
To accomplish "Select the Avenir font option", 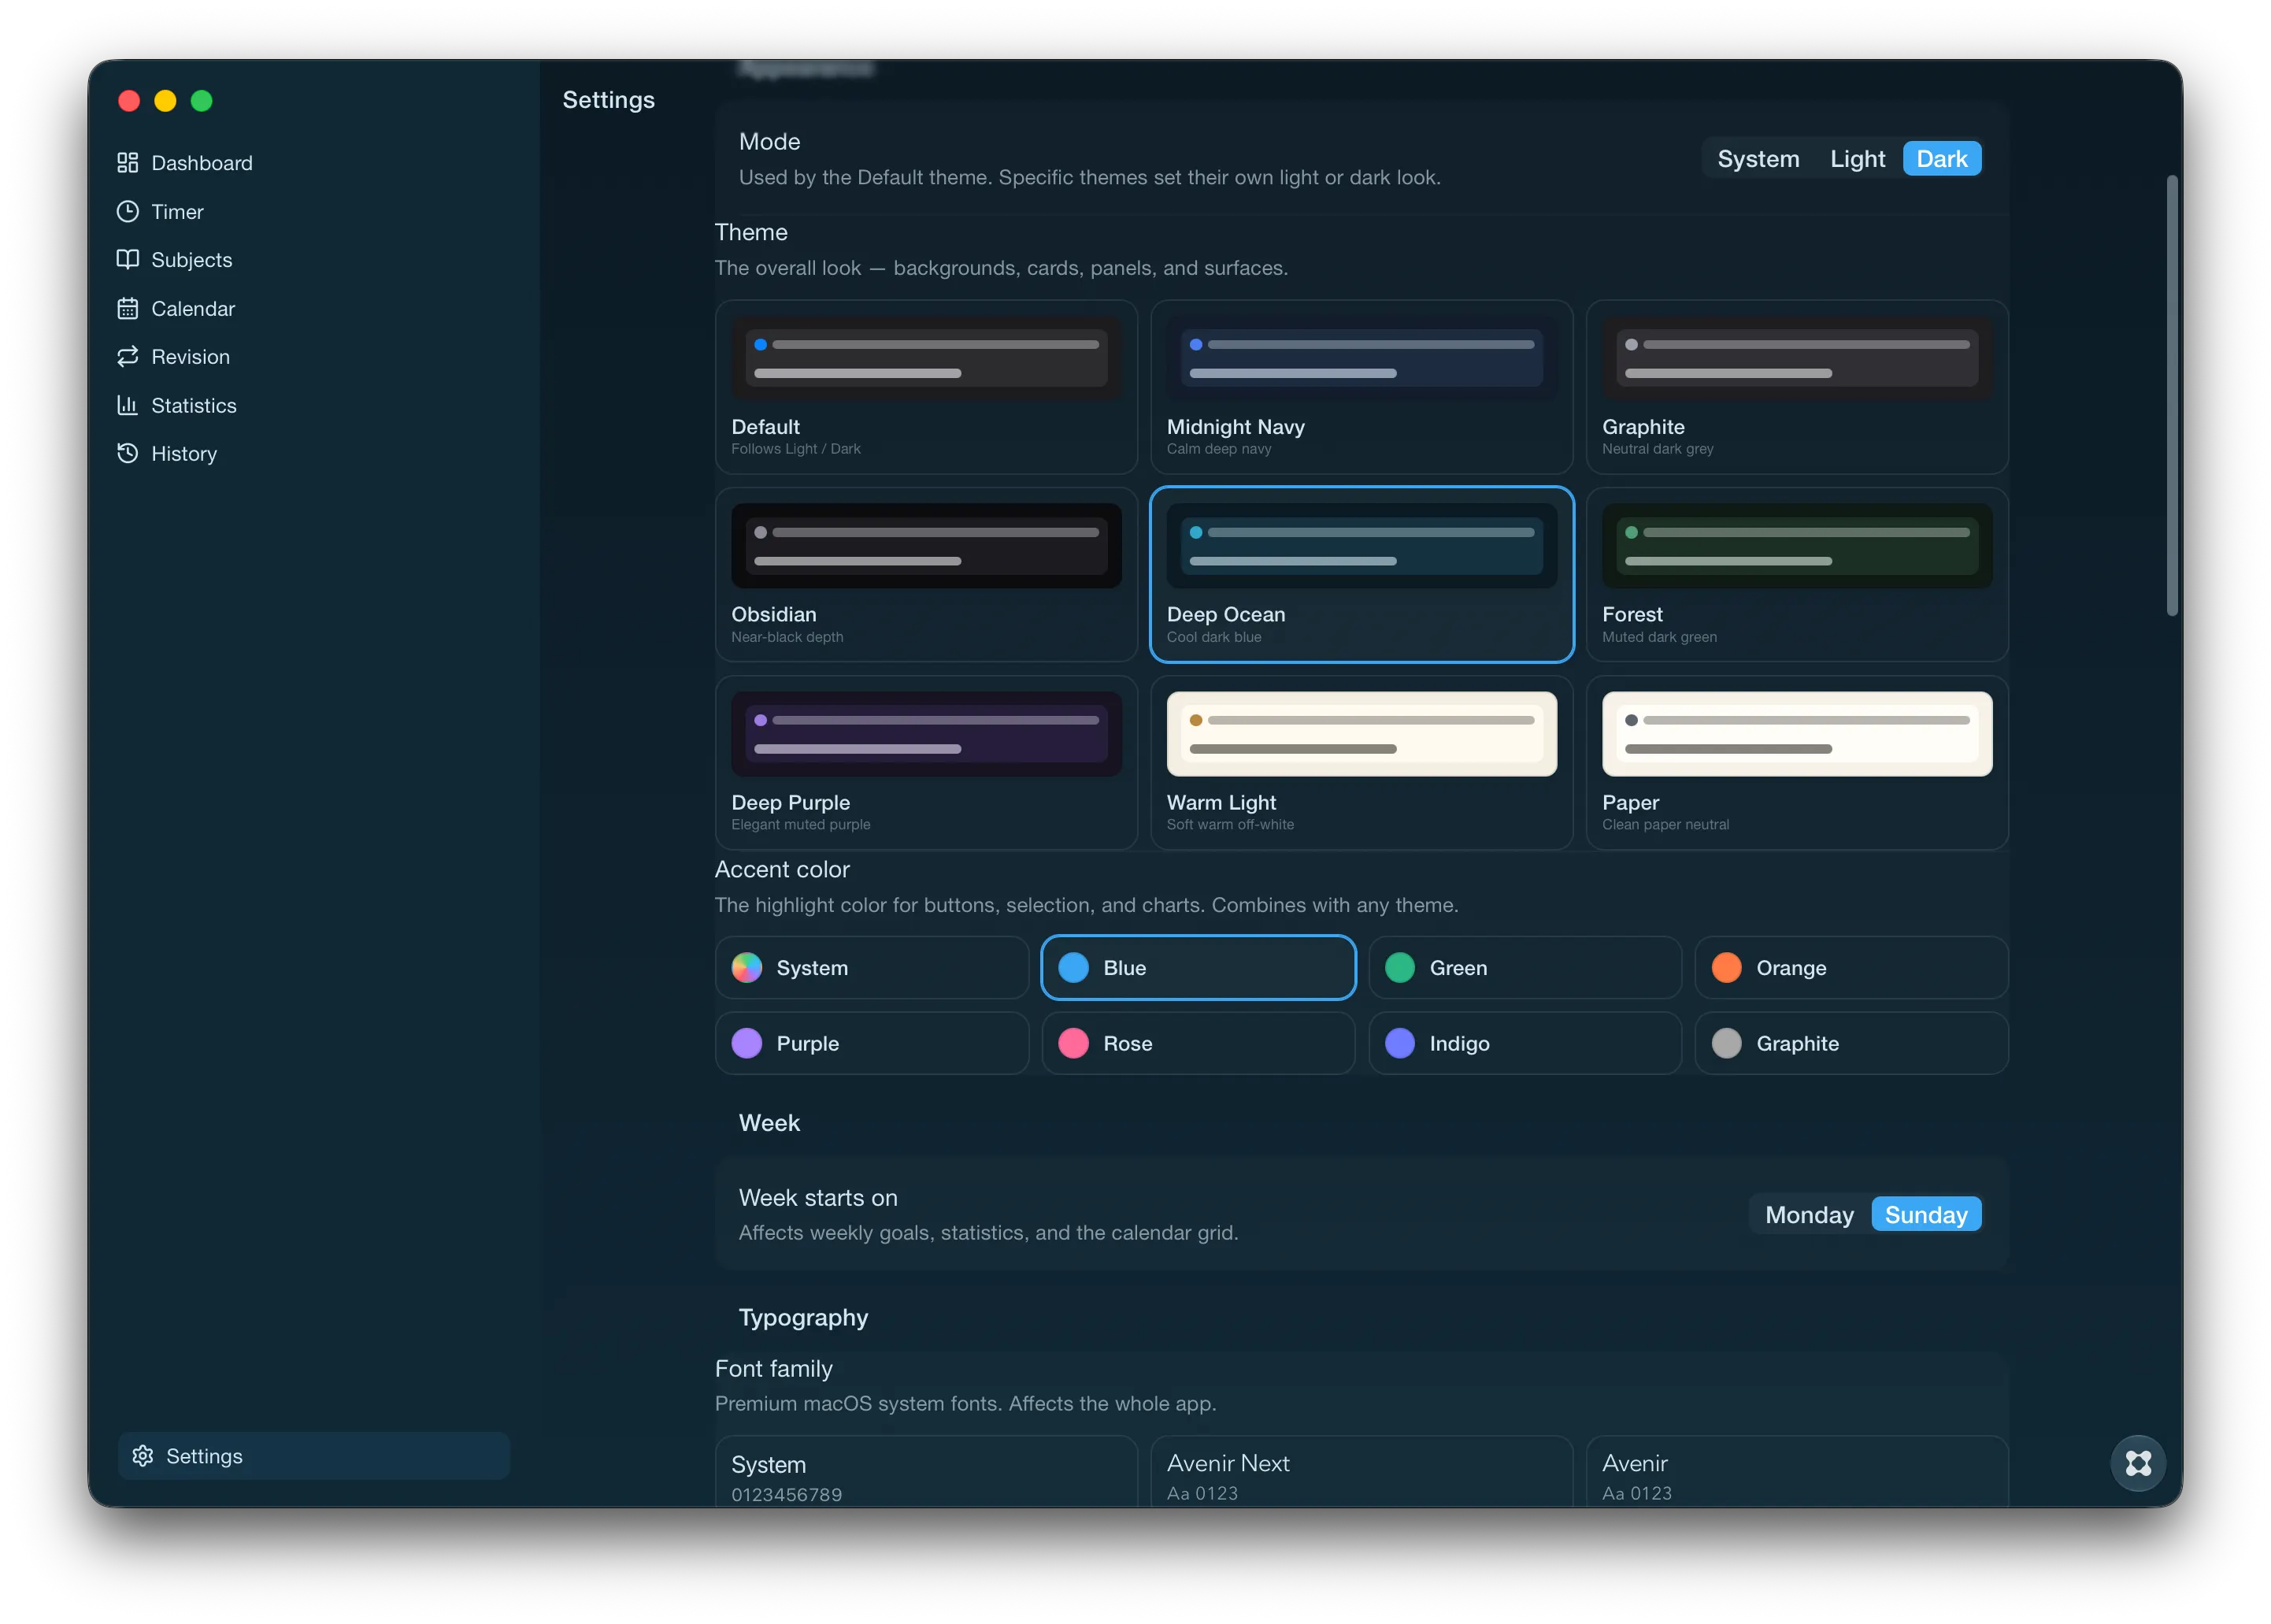I will click(1796, 1471).
